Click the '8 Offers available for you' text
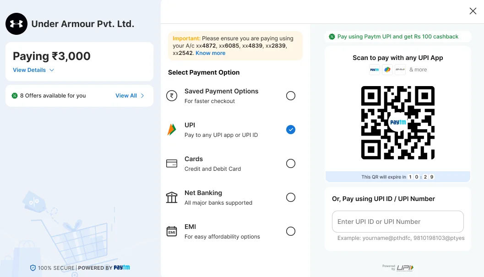Viewport: 484px width, 277px height. pyautogui.click(x=53, y=96)
